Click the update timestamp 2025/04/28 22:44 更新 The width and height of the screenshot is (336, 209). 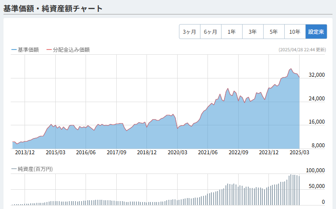point(302,50)
